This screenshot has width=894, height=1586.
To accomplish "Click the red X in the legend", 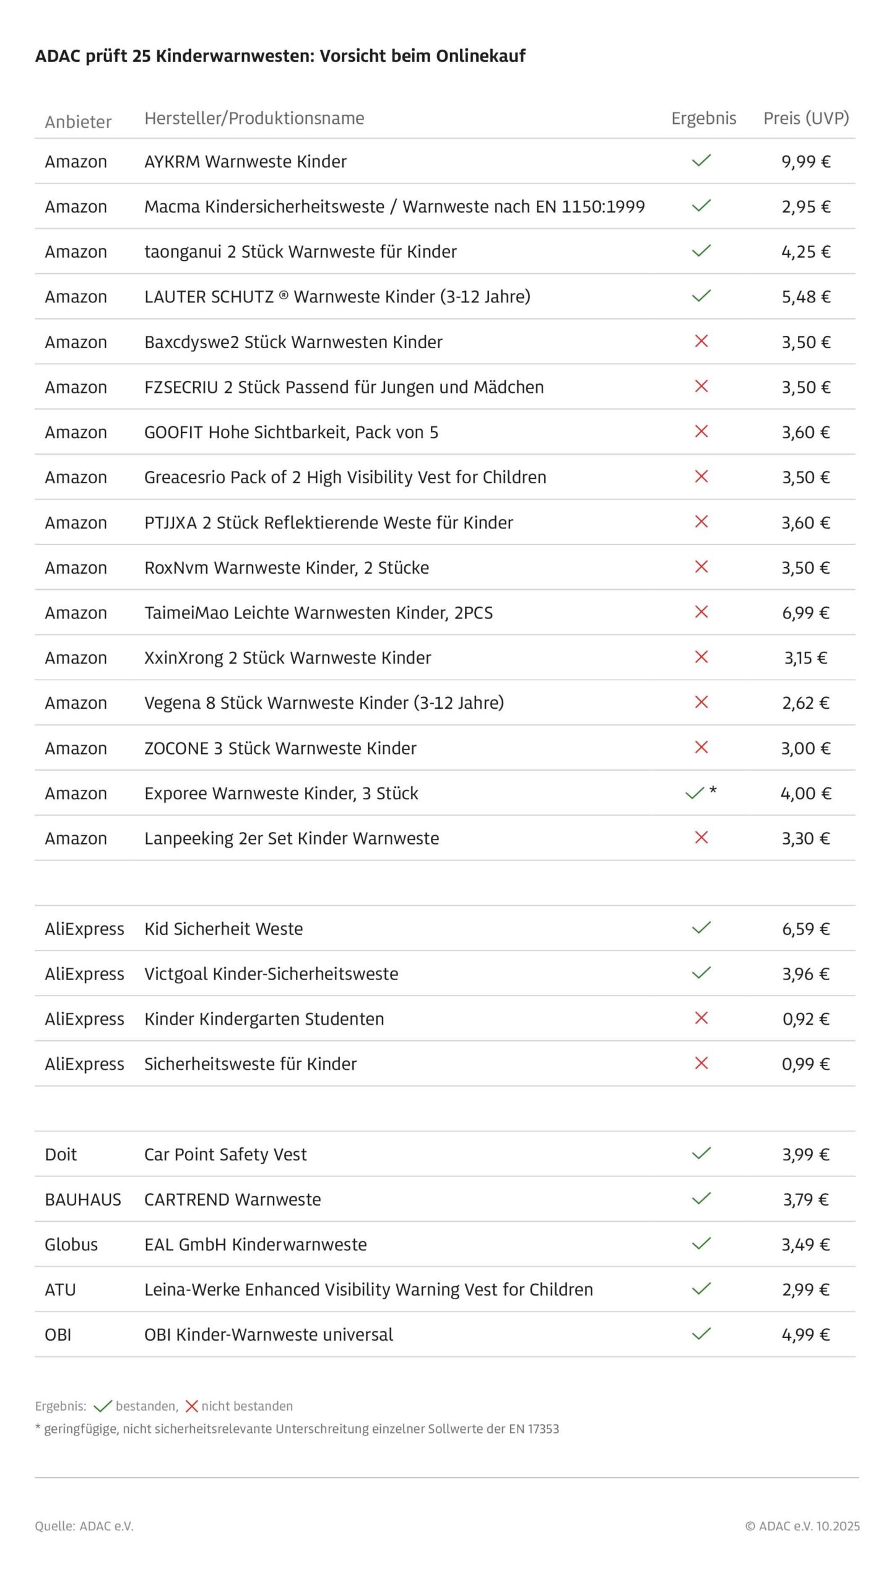I will [x=191, y=1406].
